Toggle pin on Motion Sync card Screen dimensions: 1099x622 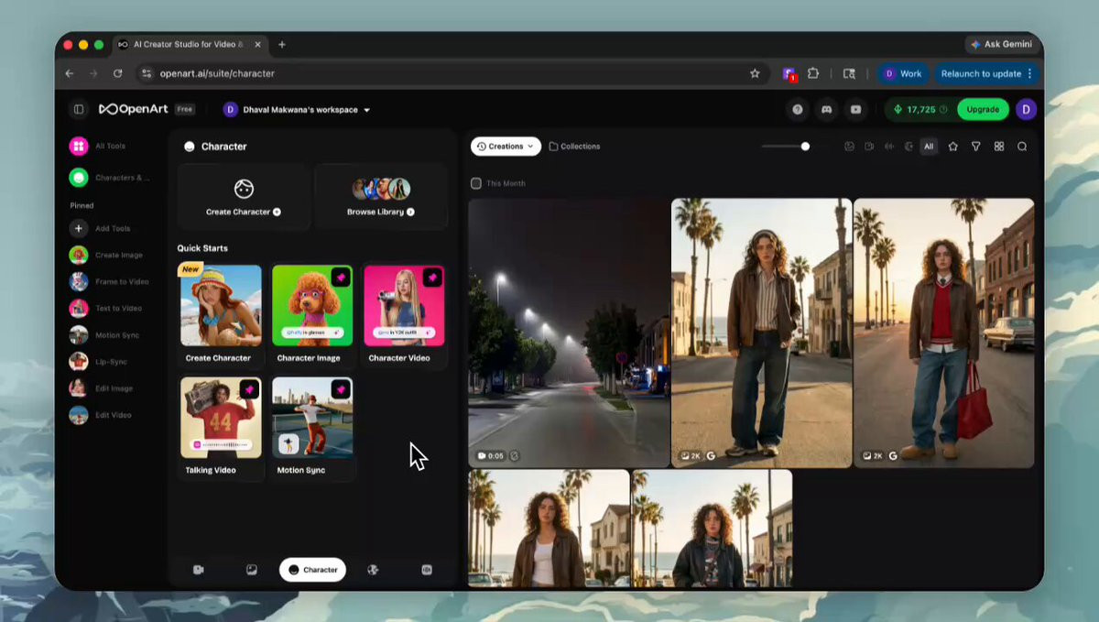coord(341,389)
